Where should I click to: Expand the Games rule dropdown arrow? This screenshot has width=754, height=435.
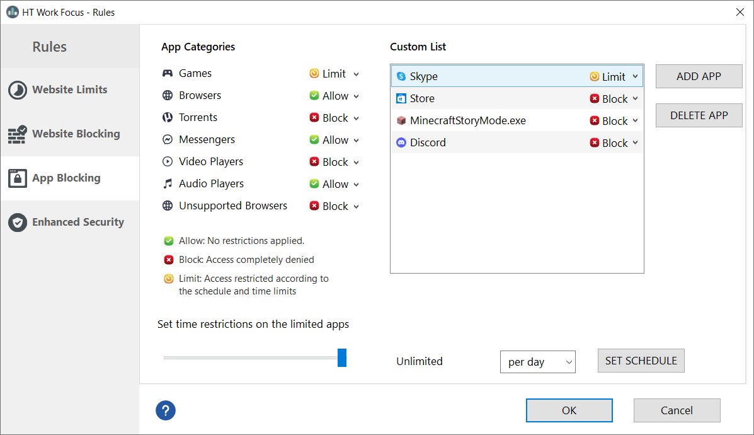[x=357, y=74]
